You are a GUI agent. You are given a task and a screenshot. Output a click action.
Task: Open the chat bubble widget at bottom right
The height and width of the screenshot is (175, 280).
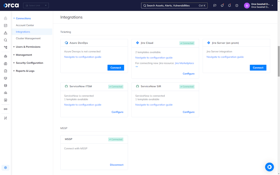coord(269,167)
